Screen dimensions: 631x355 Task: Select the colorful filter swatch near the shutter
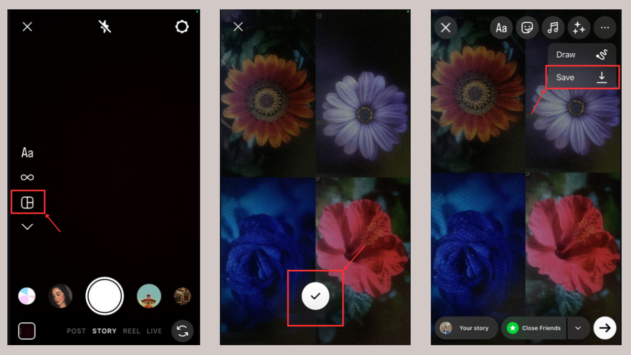click(27, 295)
